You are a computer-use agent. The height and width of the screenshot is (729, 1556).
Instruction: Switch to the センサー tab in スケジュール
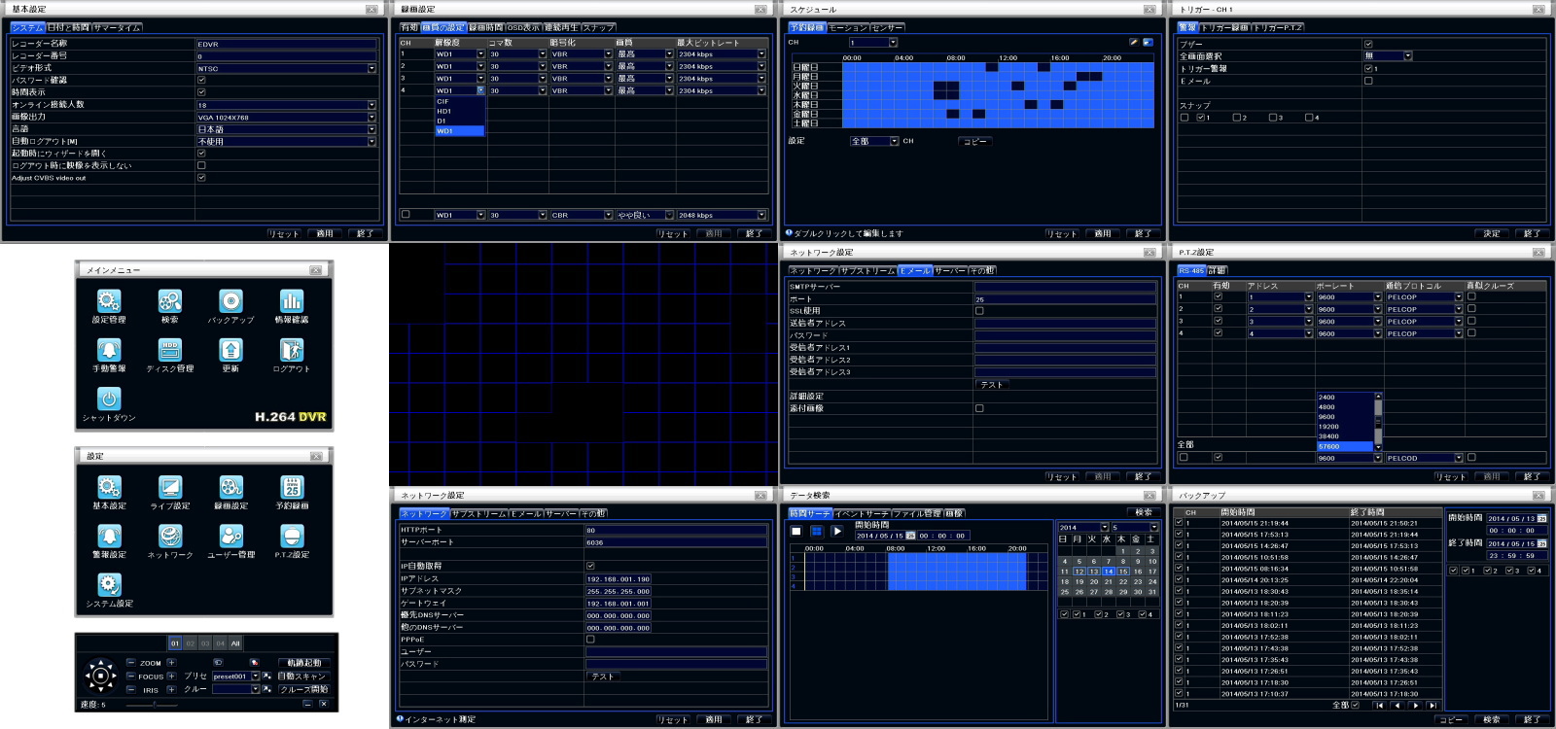pyautogui.click(x=886, y=28)
